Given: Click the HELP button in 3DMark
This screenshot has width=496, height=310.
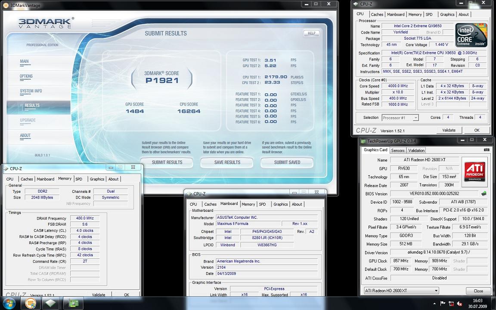Looking at the screenshot, I should 312,33.
